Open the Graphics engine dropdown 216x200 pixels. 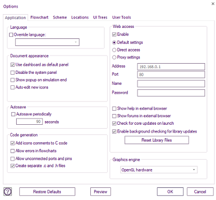pyautogui.click(x=159, y=170)
